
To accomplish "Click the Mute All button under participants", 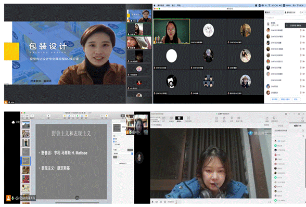I will tap(275, 99).
